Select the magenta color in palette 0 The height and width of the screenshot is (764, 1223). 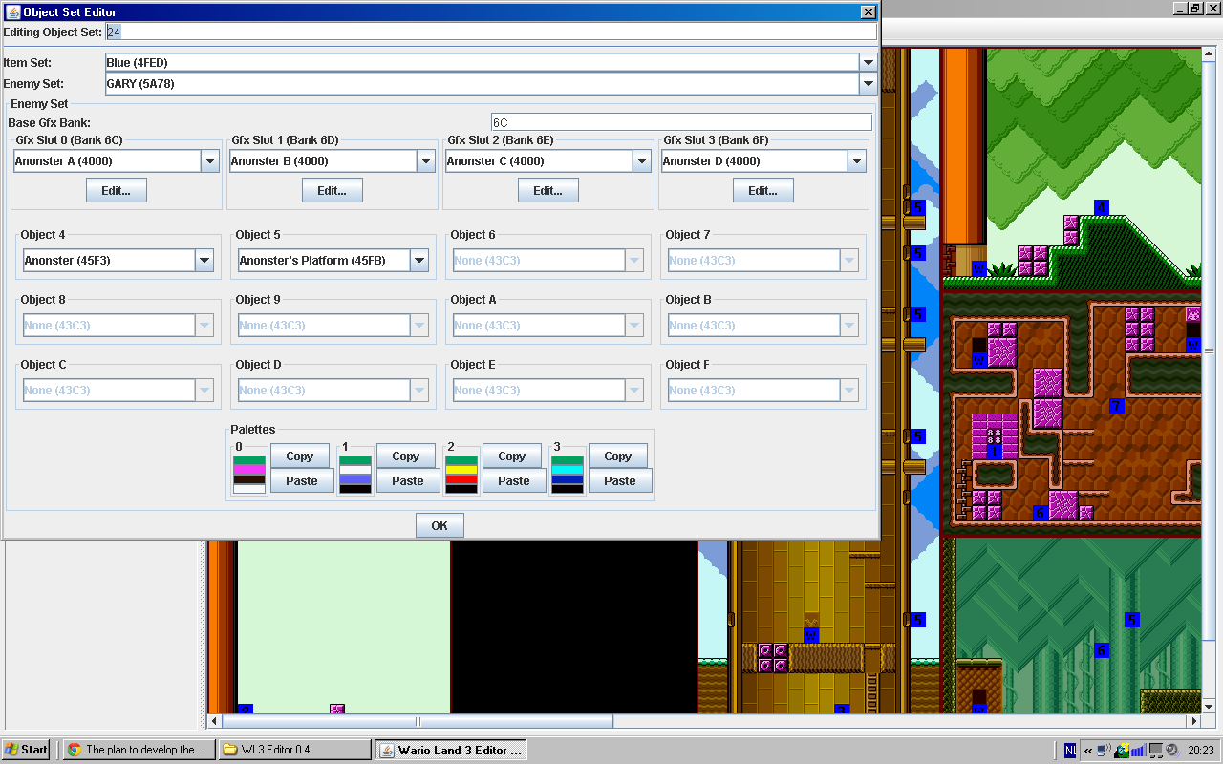pyautogui.click(x=249, y=470)
